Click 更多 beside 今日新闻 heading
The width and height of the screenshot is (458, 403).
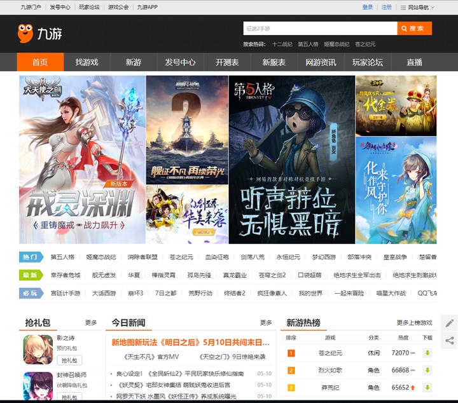(266, 322)
